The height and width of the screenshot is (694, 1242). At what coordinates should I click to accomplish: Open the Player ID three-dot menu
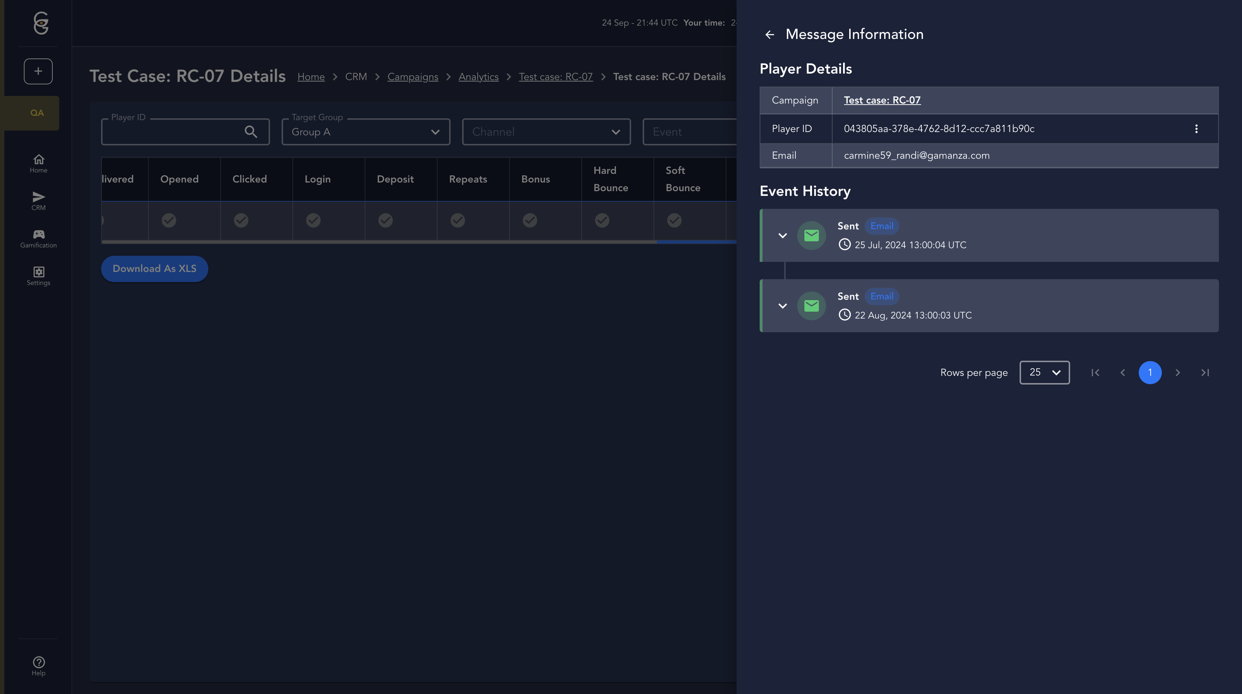pyautogui.click(x=1196, y=128)
